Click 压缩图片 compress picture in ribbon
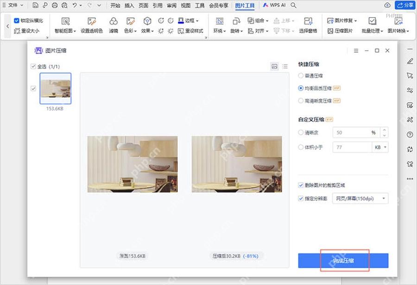This screenshot has width=417, height=285. coord(340,31)
